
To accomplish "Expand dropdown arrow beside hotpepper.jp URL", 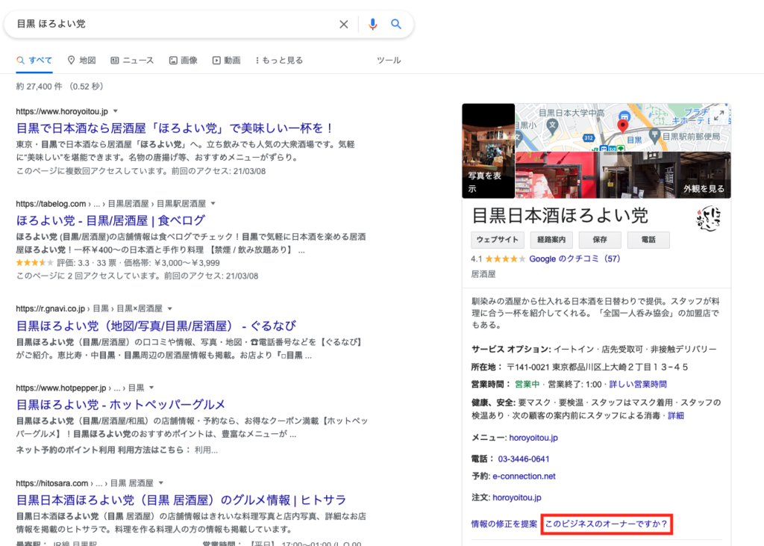I will point(151,388).
